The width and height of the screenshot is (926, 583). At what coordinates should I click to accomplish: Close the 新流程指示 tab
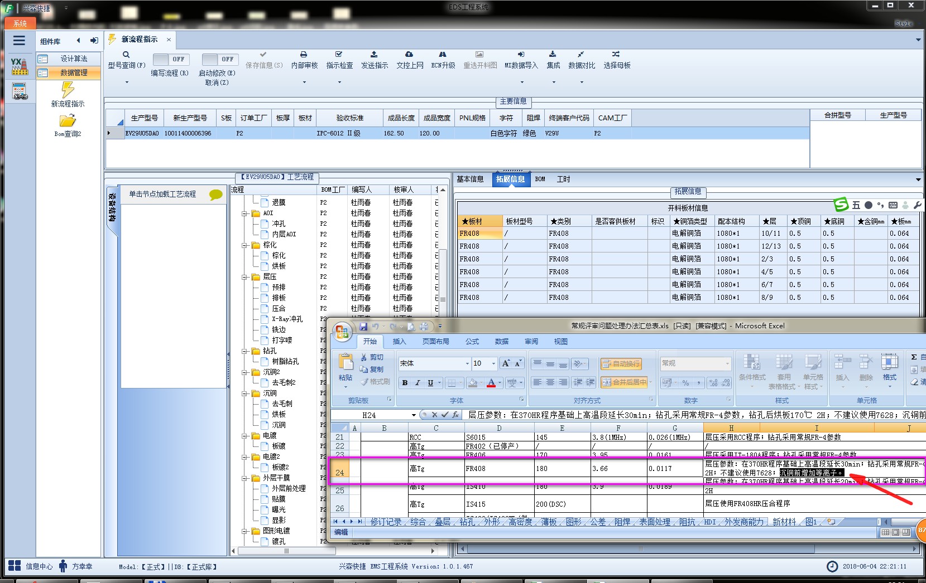pos(169,40)
